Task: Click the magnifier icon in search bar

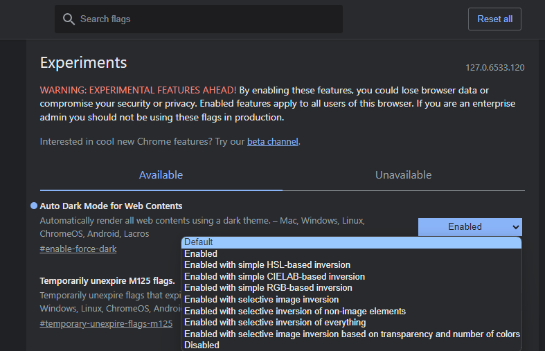Action: click(69, 19)
